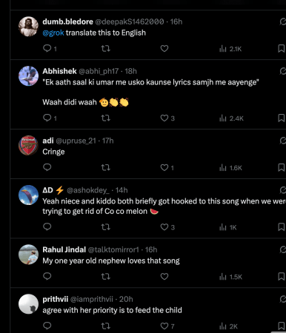This screenshot has height=333, width=286.
Task: Like dumb.bledore's translate tweet
Action: click(x=164, y=49)
